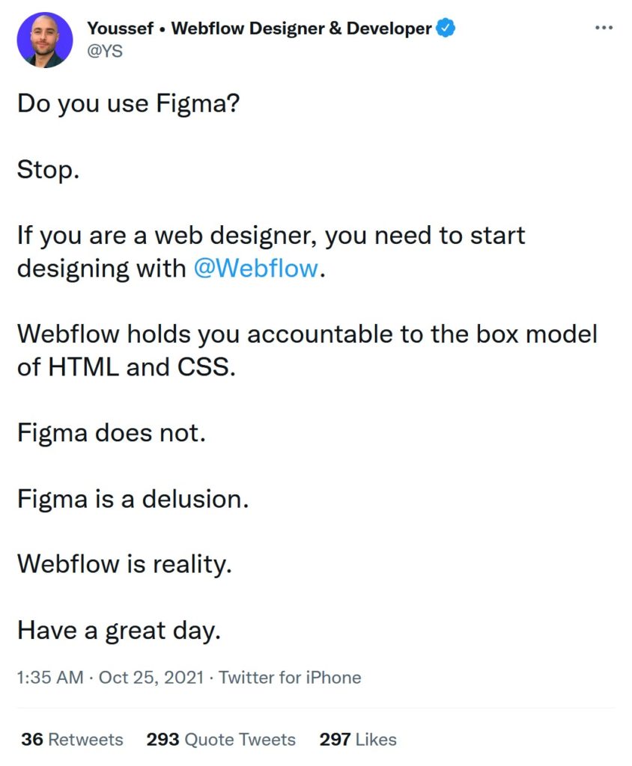This screenshot has height=766, width=632.
Task: Click the "Do you use Figma?" line
Action: [x=129, y=103]
